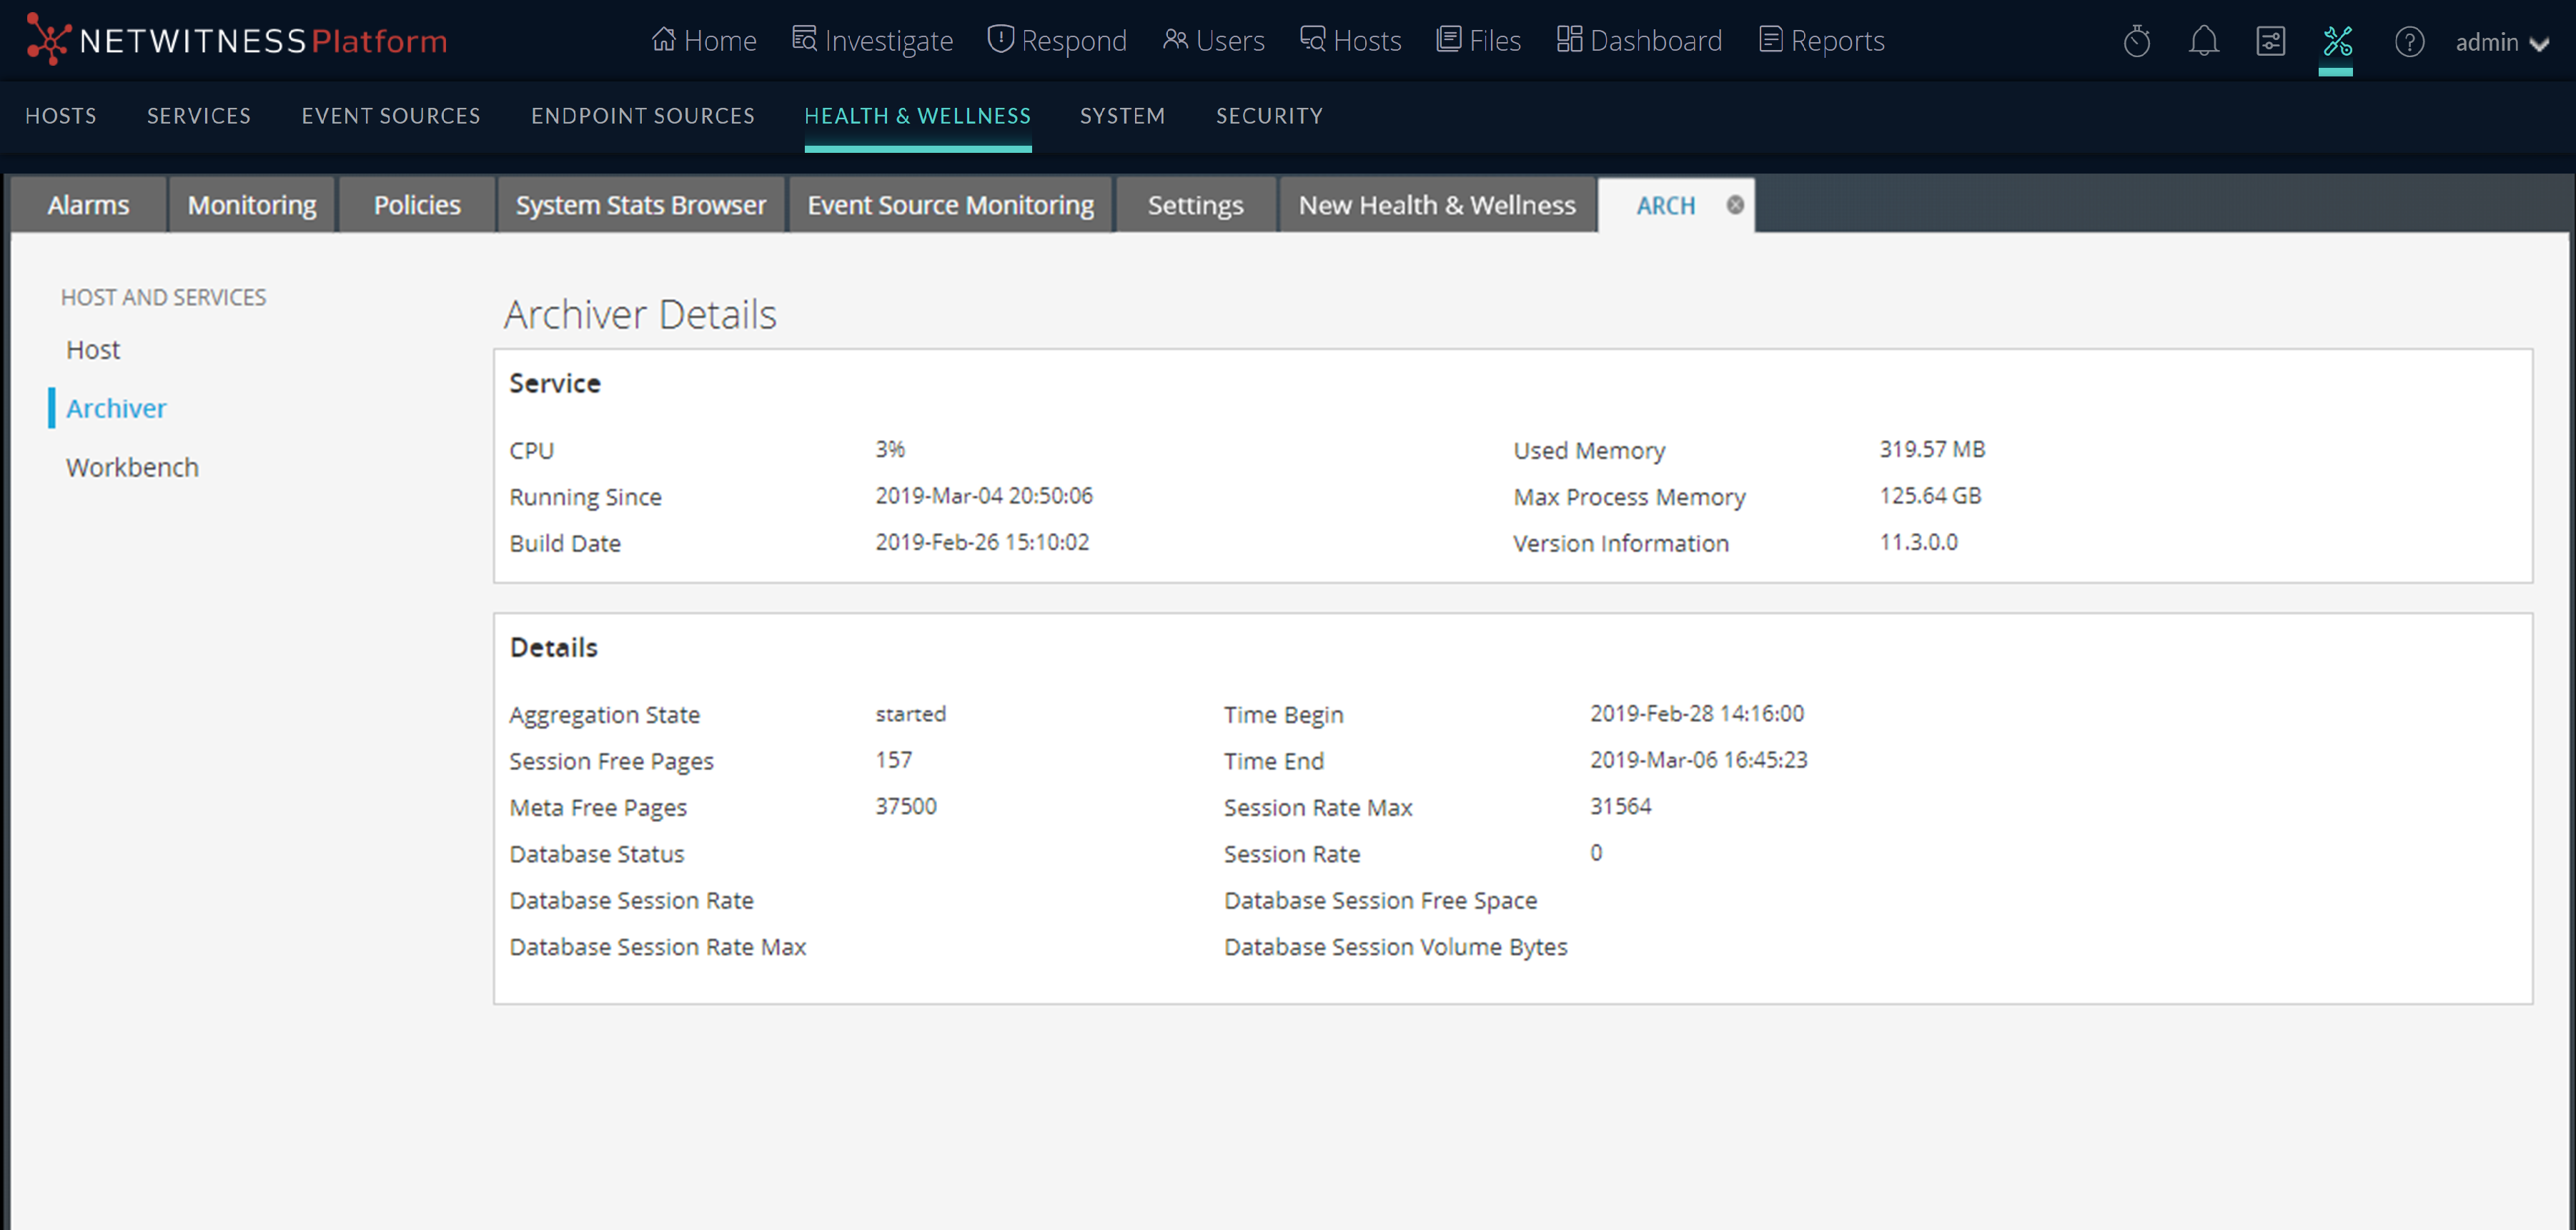2576x1230 pixels.
Task: Open the Services menu item
Action: (x=199, y=116)
